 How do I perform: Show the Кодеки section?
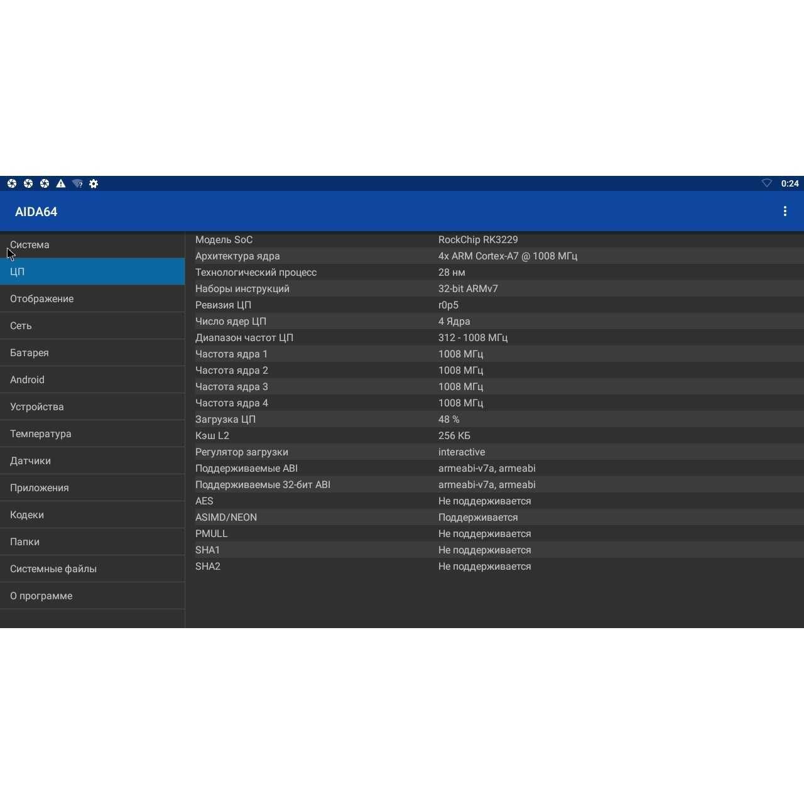coord(92,515)
